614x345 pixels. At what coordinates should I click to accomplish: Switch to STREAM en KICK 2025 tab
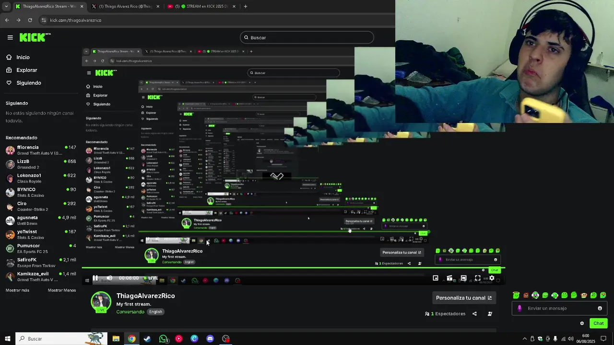click(201, 6)
